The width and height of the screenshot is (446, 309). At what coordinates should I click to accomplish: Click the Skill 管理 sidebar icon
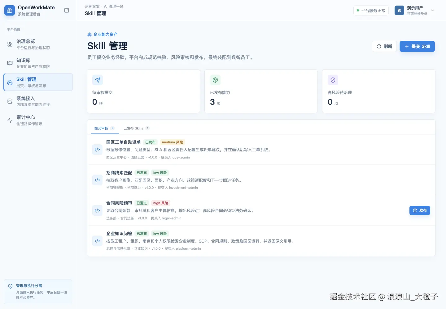pos(10,82)
